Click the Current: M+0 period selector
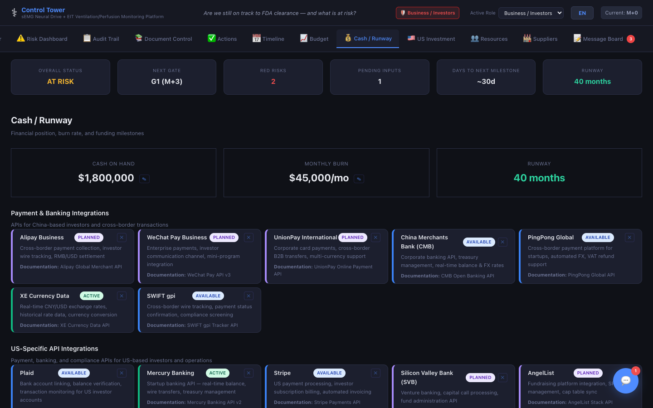This screenshot has height=408, width=653. [621, 13]
